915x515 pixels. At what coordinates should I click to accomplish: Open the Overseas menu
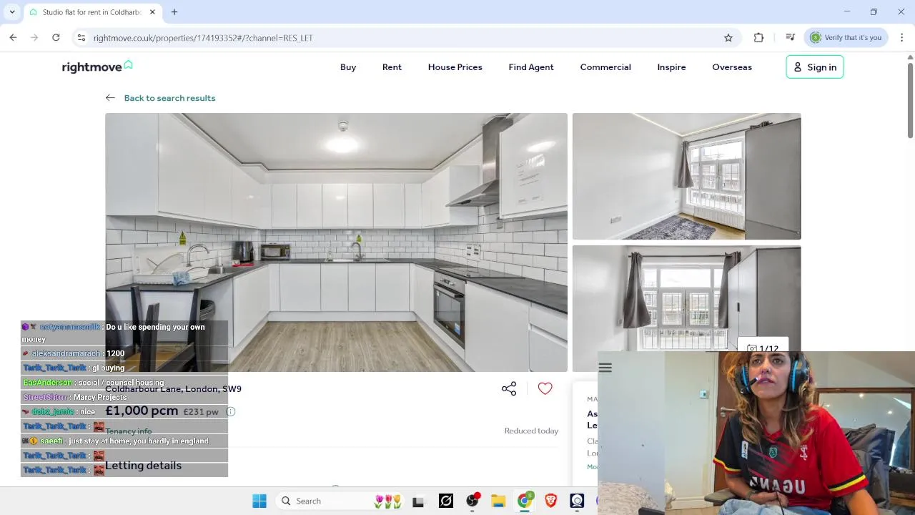(x=732, y=67)
